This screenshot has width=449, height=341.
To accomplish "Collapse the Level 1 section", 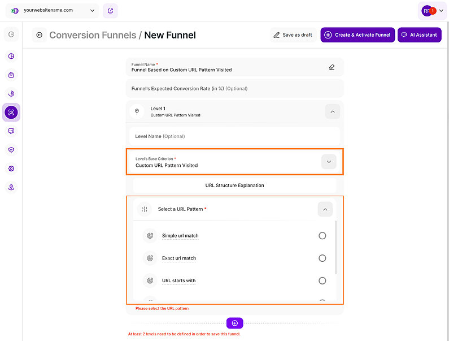I will click(332, 112).
